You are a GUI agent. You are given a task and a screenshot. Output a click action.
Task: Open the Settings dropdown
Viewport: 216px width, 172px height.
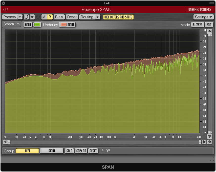pos(203,17)
